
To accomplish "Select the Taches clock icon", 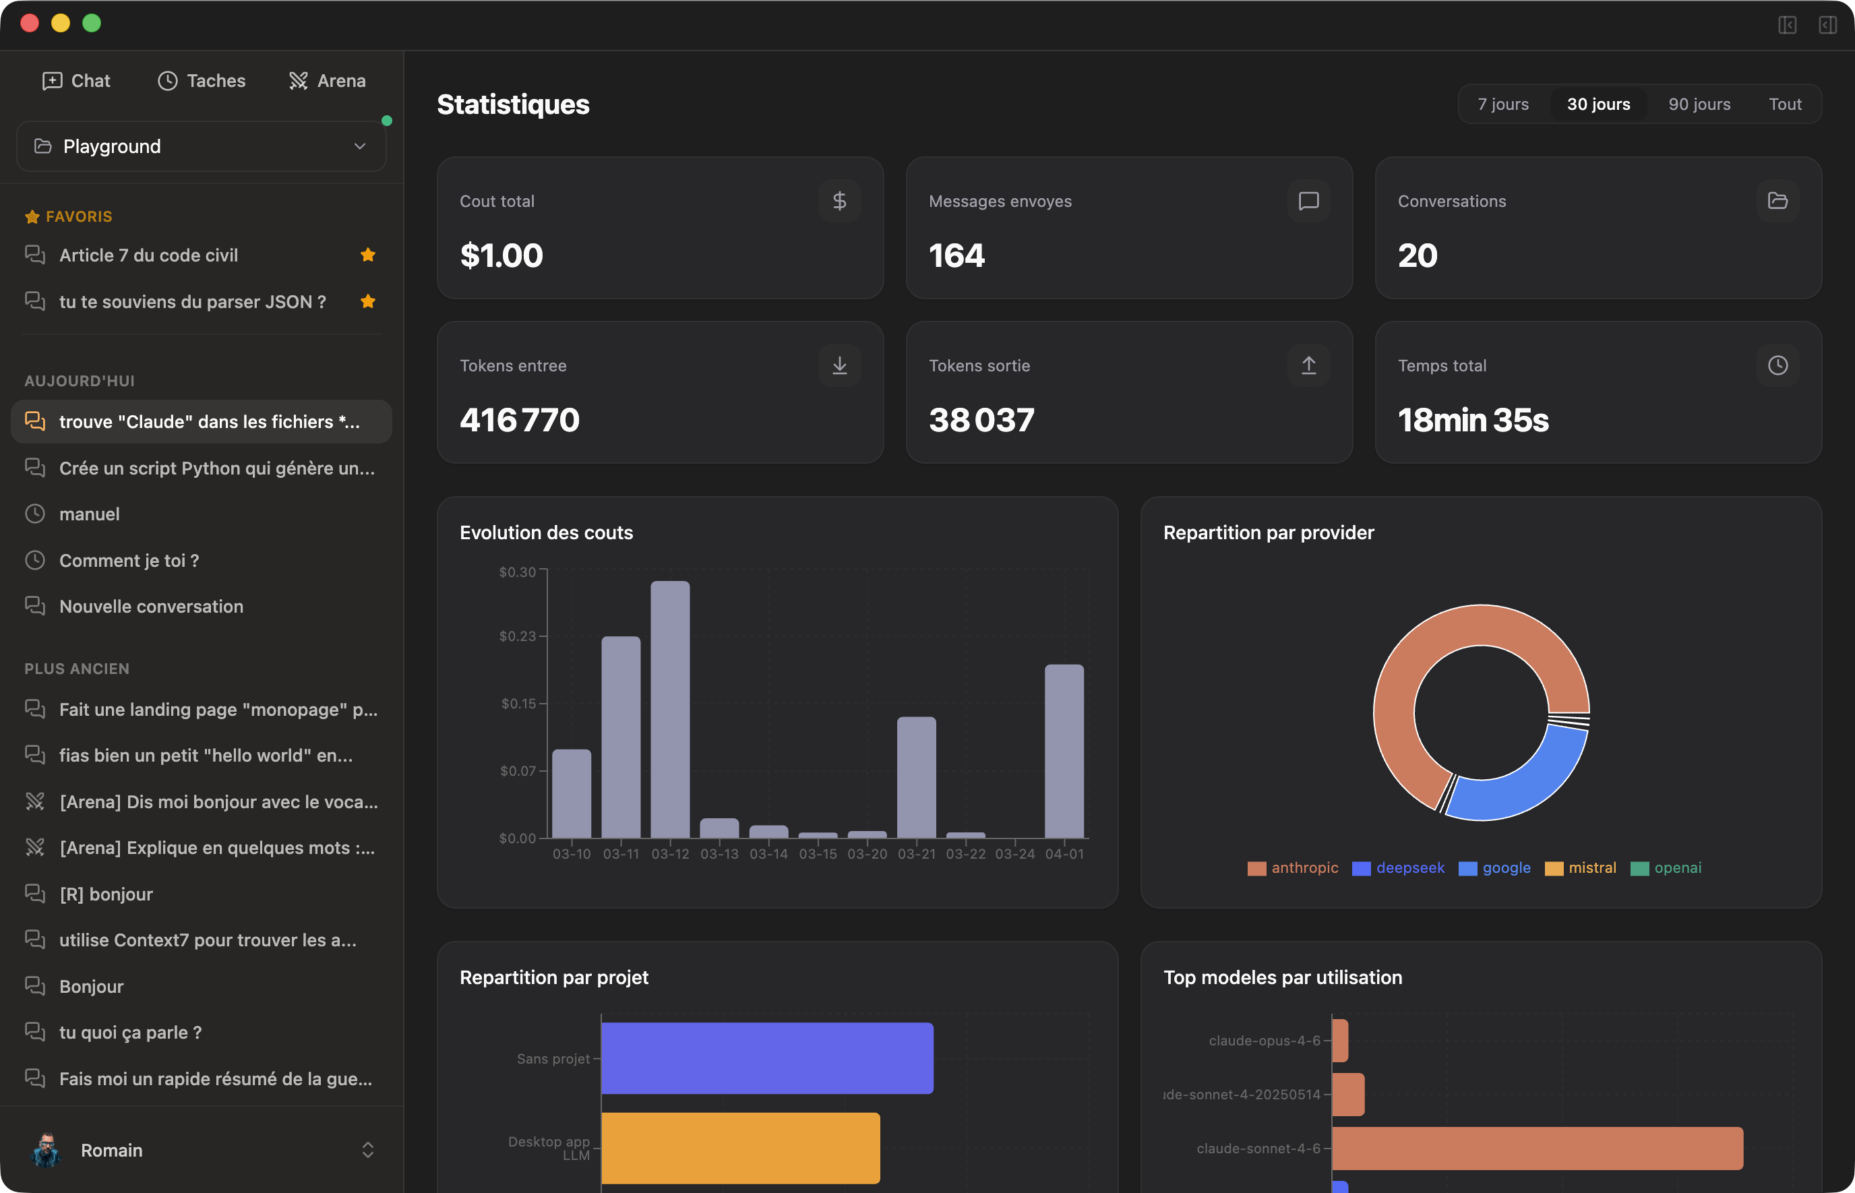I will [x=167, y=81].
